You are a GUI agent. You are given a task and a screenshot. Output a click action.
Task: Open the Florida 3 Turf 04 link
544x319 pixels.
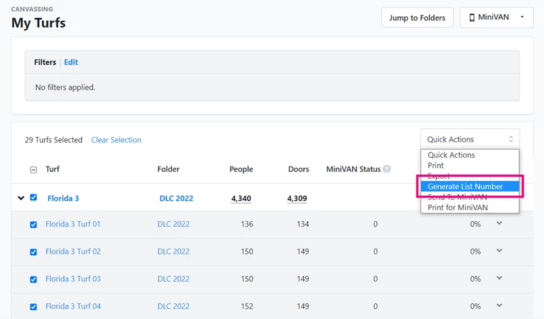(x=73, y=306)
